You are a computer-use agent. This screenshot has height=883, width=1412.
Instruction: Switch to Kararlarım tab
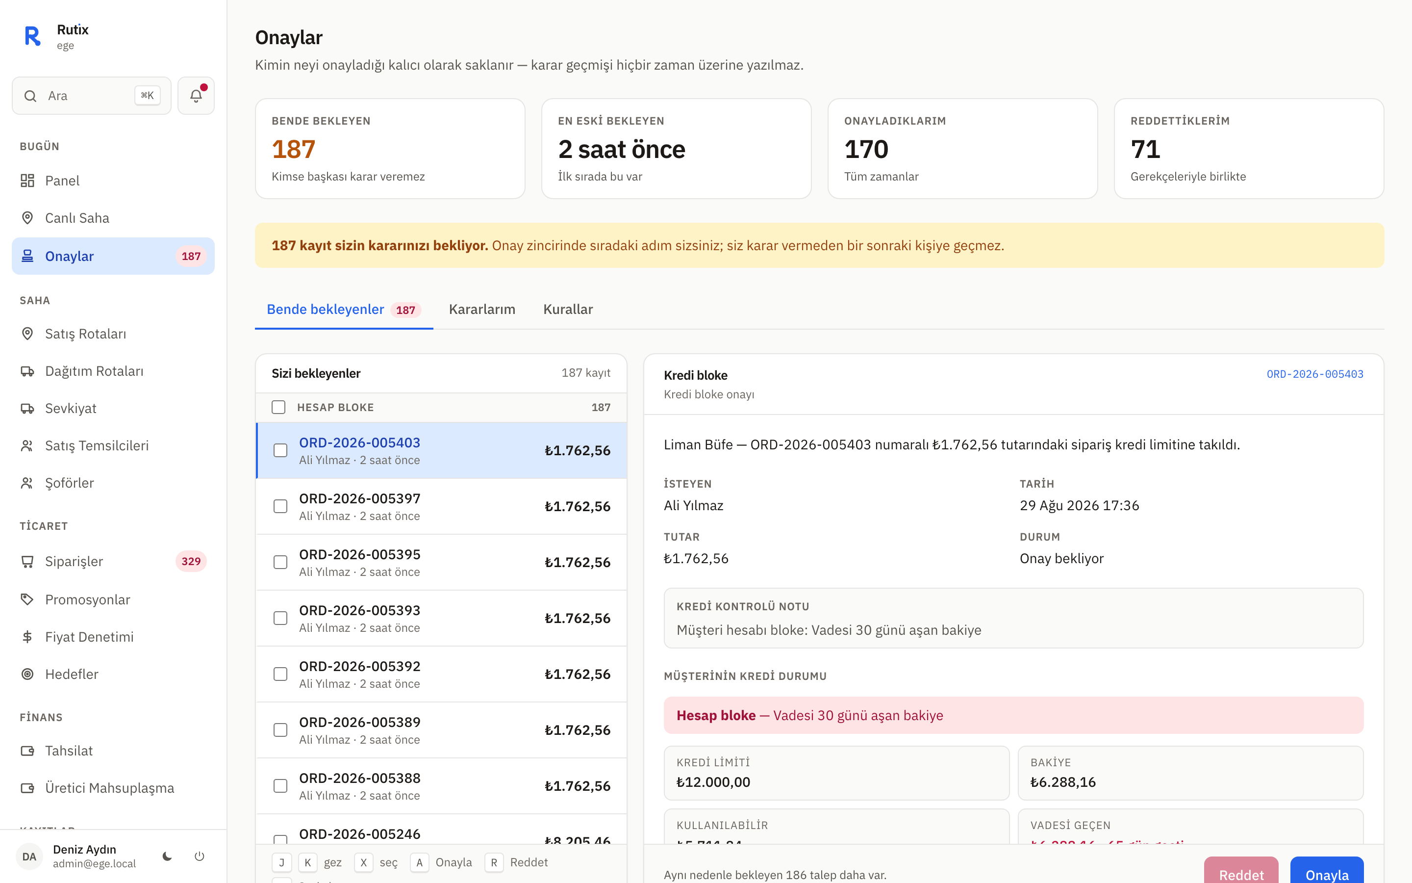(482, 310)
